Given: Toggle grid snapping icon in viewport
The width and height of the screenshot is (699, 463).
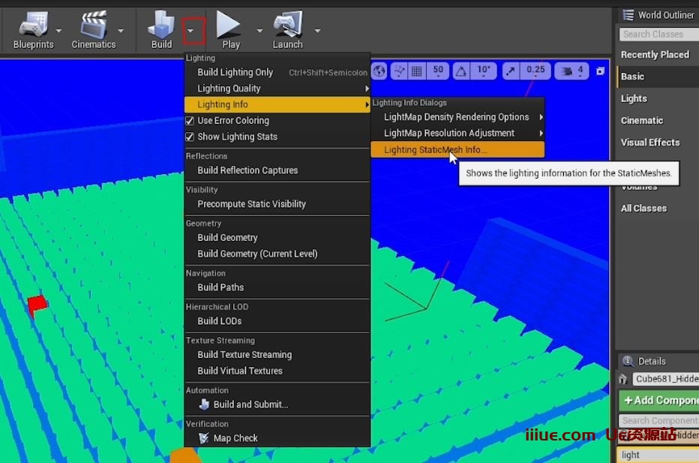Looking at the screenshot, I should 416,71.
